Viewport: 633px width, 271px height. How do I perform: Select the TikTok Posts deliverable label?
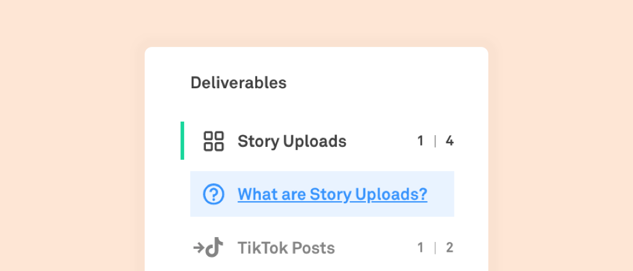coord(286,248)
